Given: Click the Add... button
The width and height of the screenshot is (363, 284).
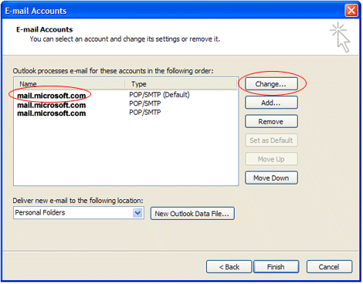Looking at the screenshot, I should coord(271,103).
